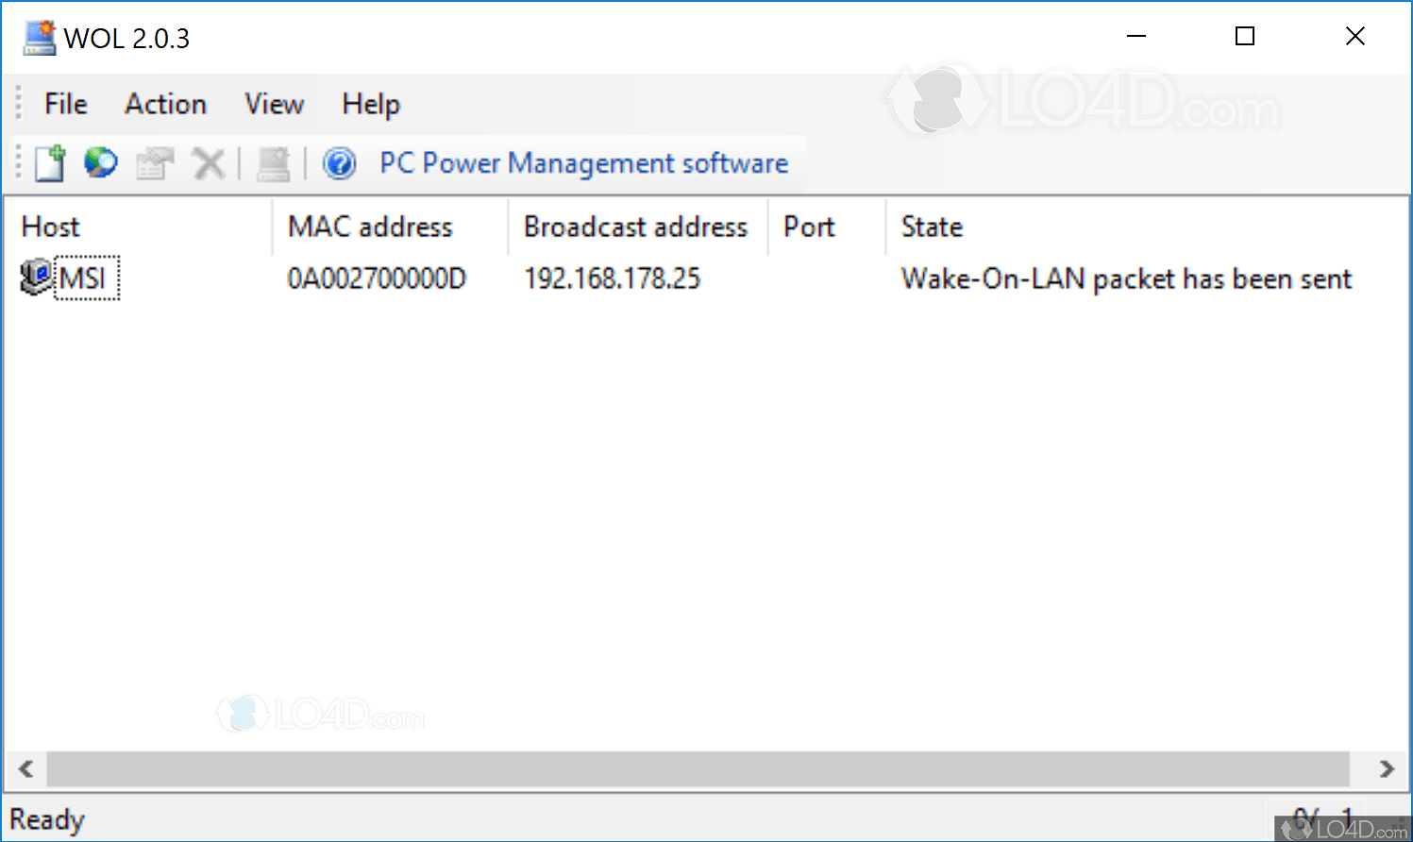Screen dimensions: 1413x842
Task: Click the host properties toolbar icon
Action: coord(155,163)
